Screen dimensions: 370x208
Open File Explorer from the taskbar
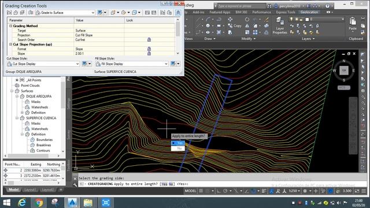point(88,203)
